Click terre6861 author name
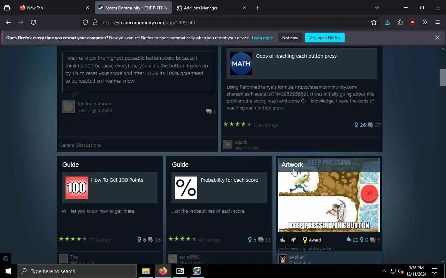 pos(190,257)
